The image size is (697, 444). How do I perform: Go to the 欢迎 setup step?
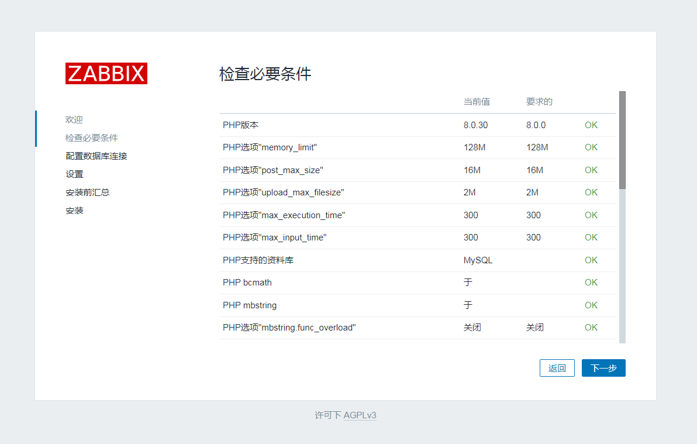74,120
